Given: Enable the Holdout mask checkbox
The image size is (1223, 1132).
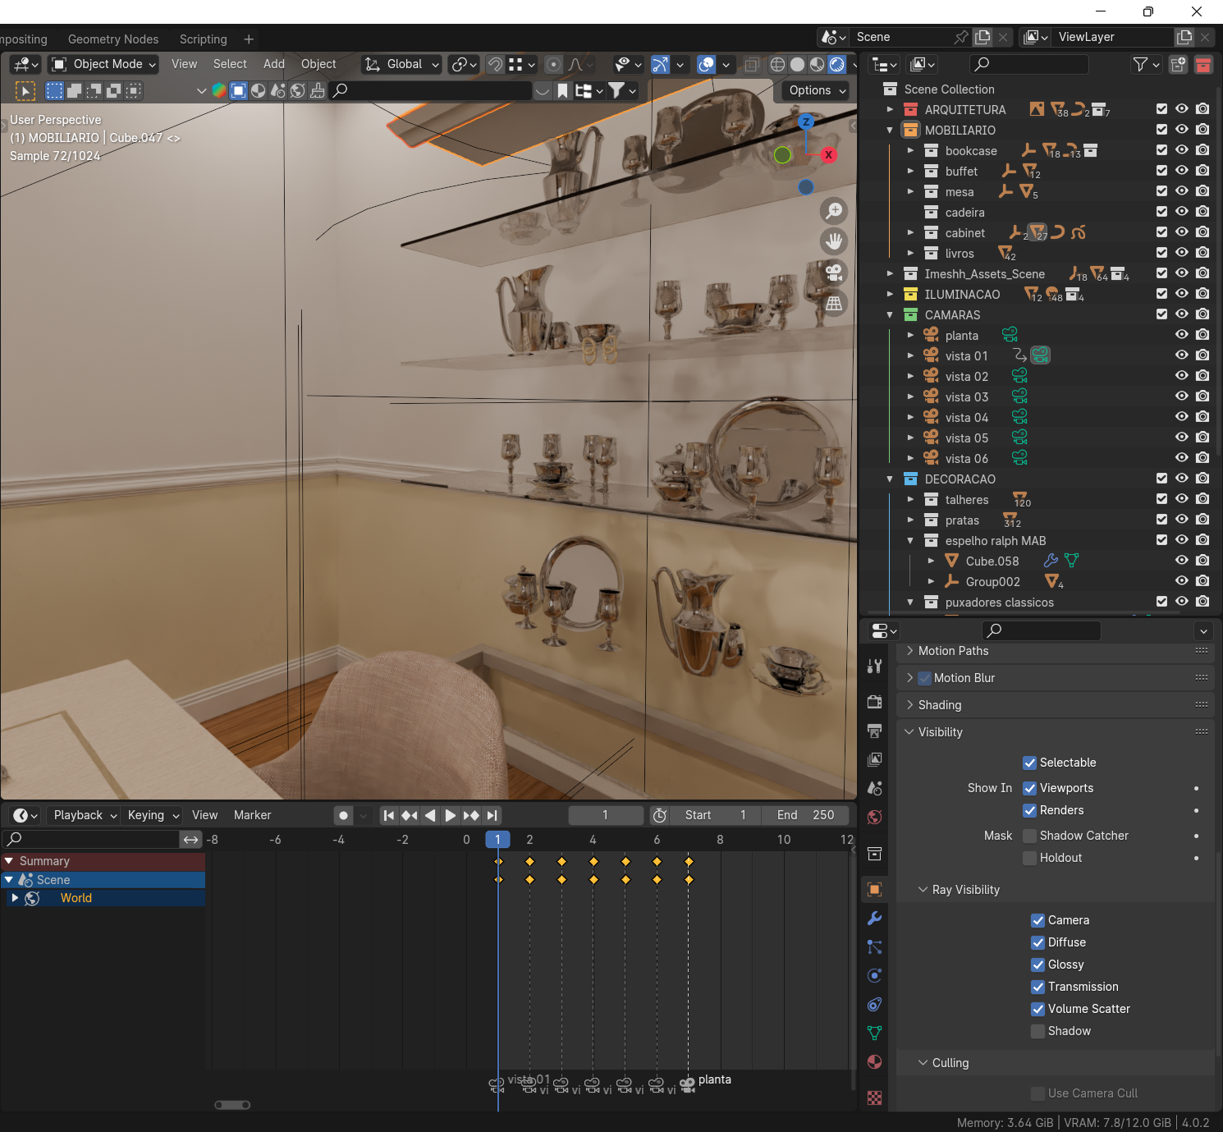Looking at the screenshot, I should 1029,858.
